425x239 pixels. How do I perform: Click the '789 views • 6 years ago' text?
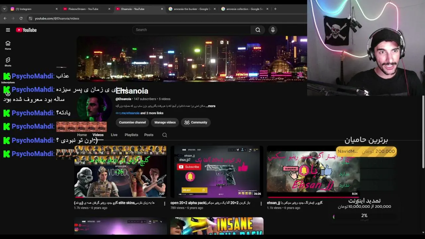click(x=187, y=208)
